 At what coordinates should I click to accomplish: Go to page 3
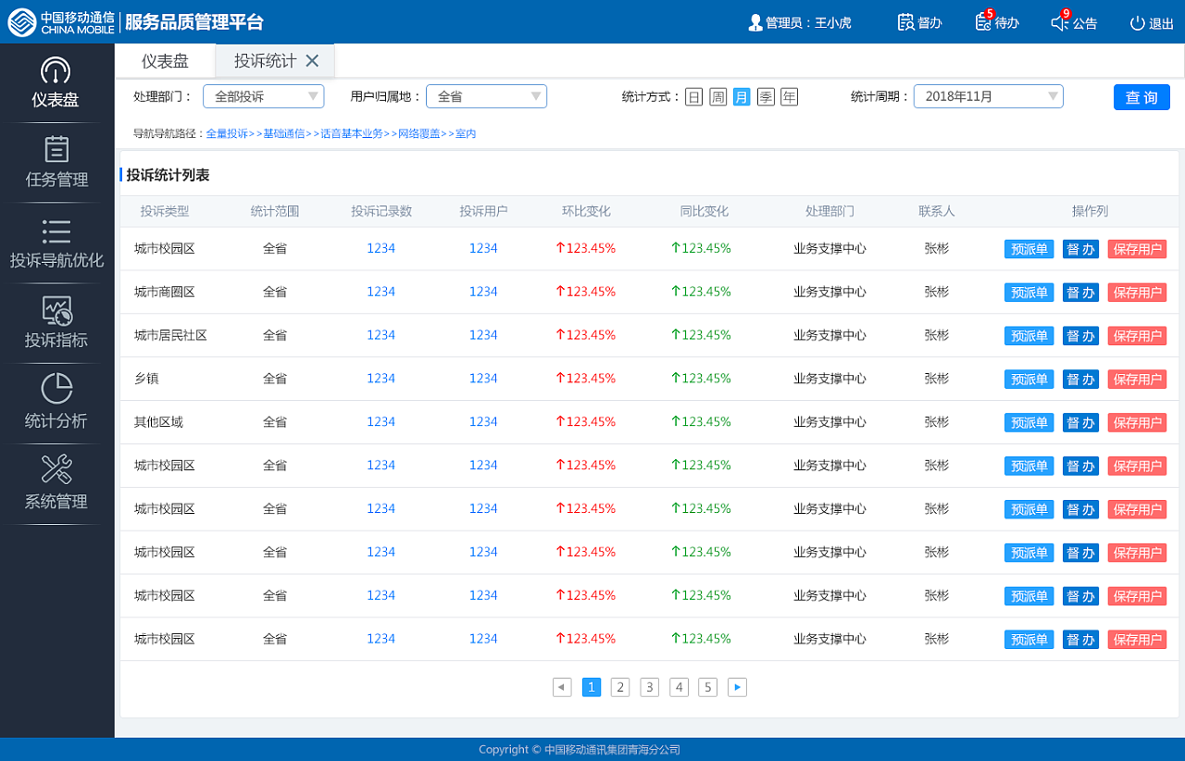(x=650, y=687)
